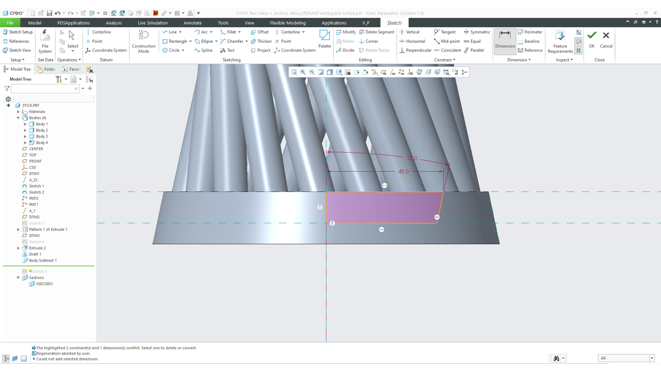Screen dimensions: 661x372
Task: Open the Flexible Modeling tab
Action: coord(288,23)
